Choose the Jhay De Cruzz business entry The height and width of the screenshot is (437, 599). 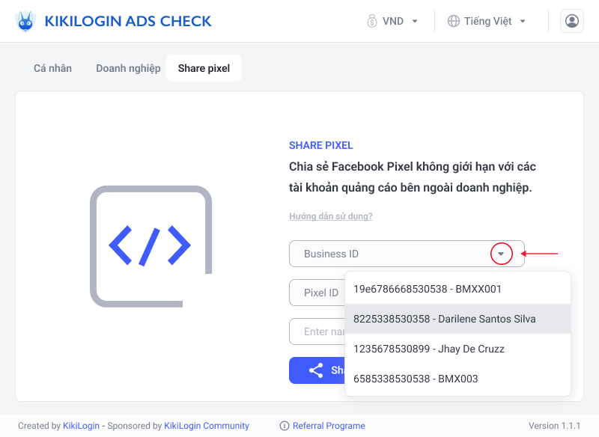[457, 349]
